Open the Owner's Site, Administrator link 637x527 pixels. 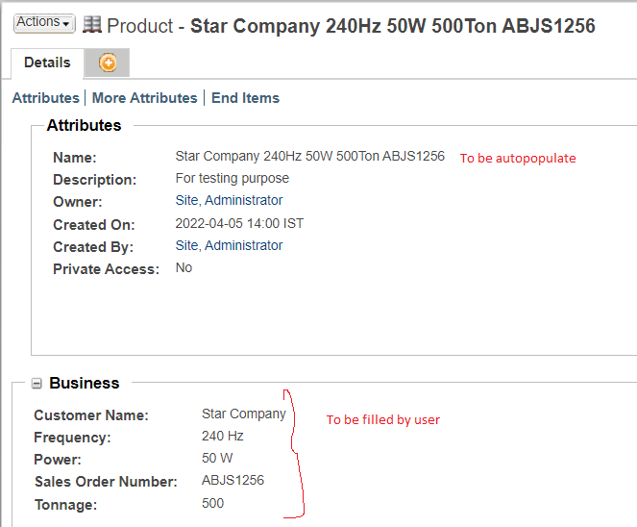click(229, 201)
